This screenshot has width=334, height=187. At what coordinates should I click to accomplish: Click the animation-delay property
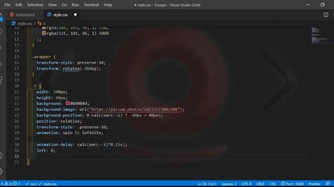coord(54,144)
